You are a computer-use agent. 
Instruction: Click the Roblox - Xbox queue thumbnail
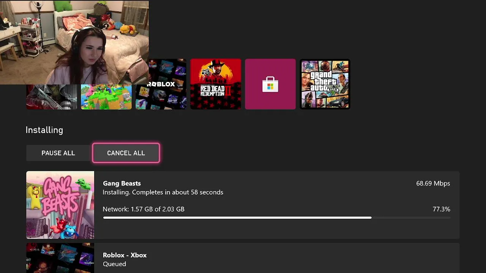60,258
